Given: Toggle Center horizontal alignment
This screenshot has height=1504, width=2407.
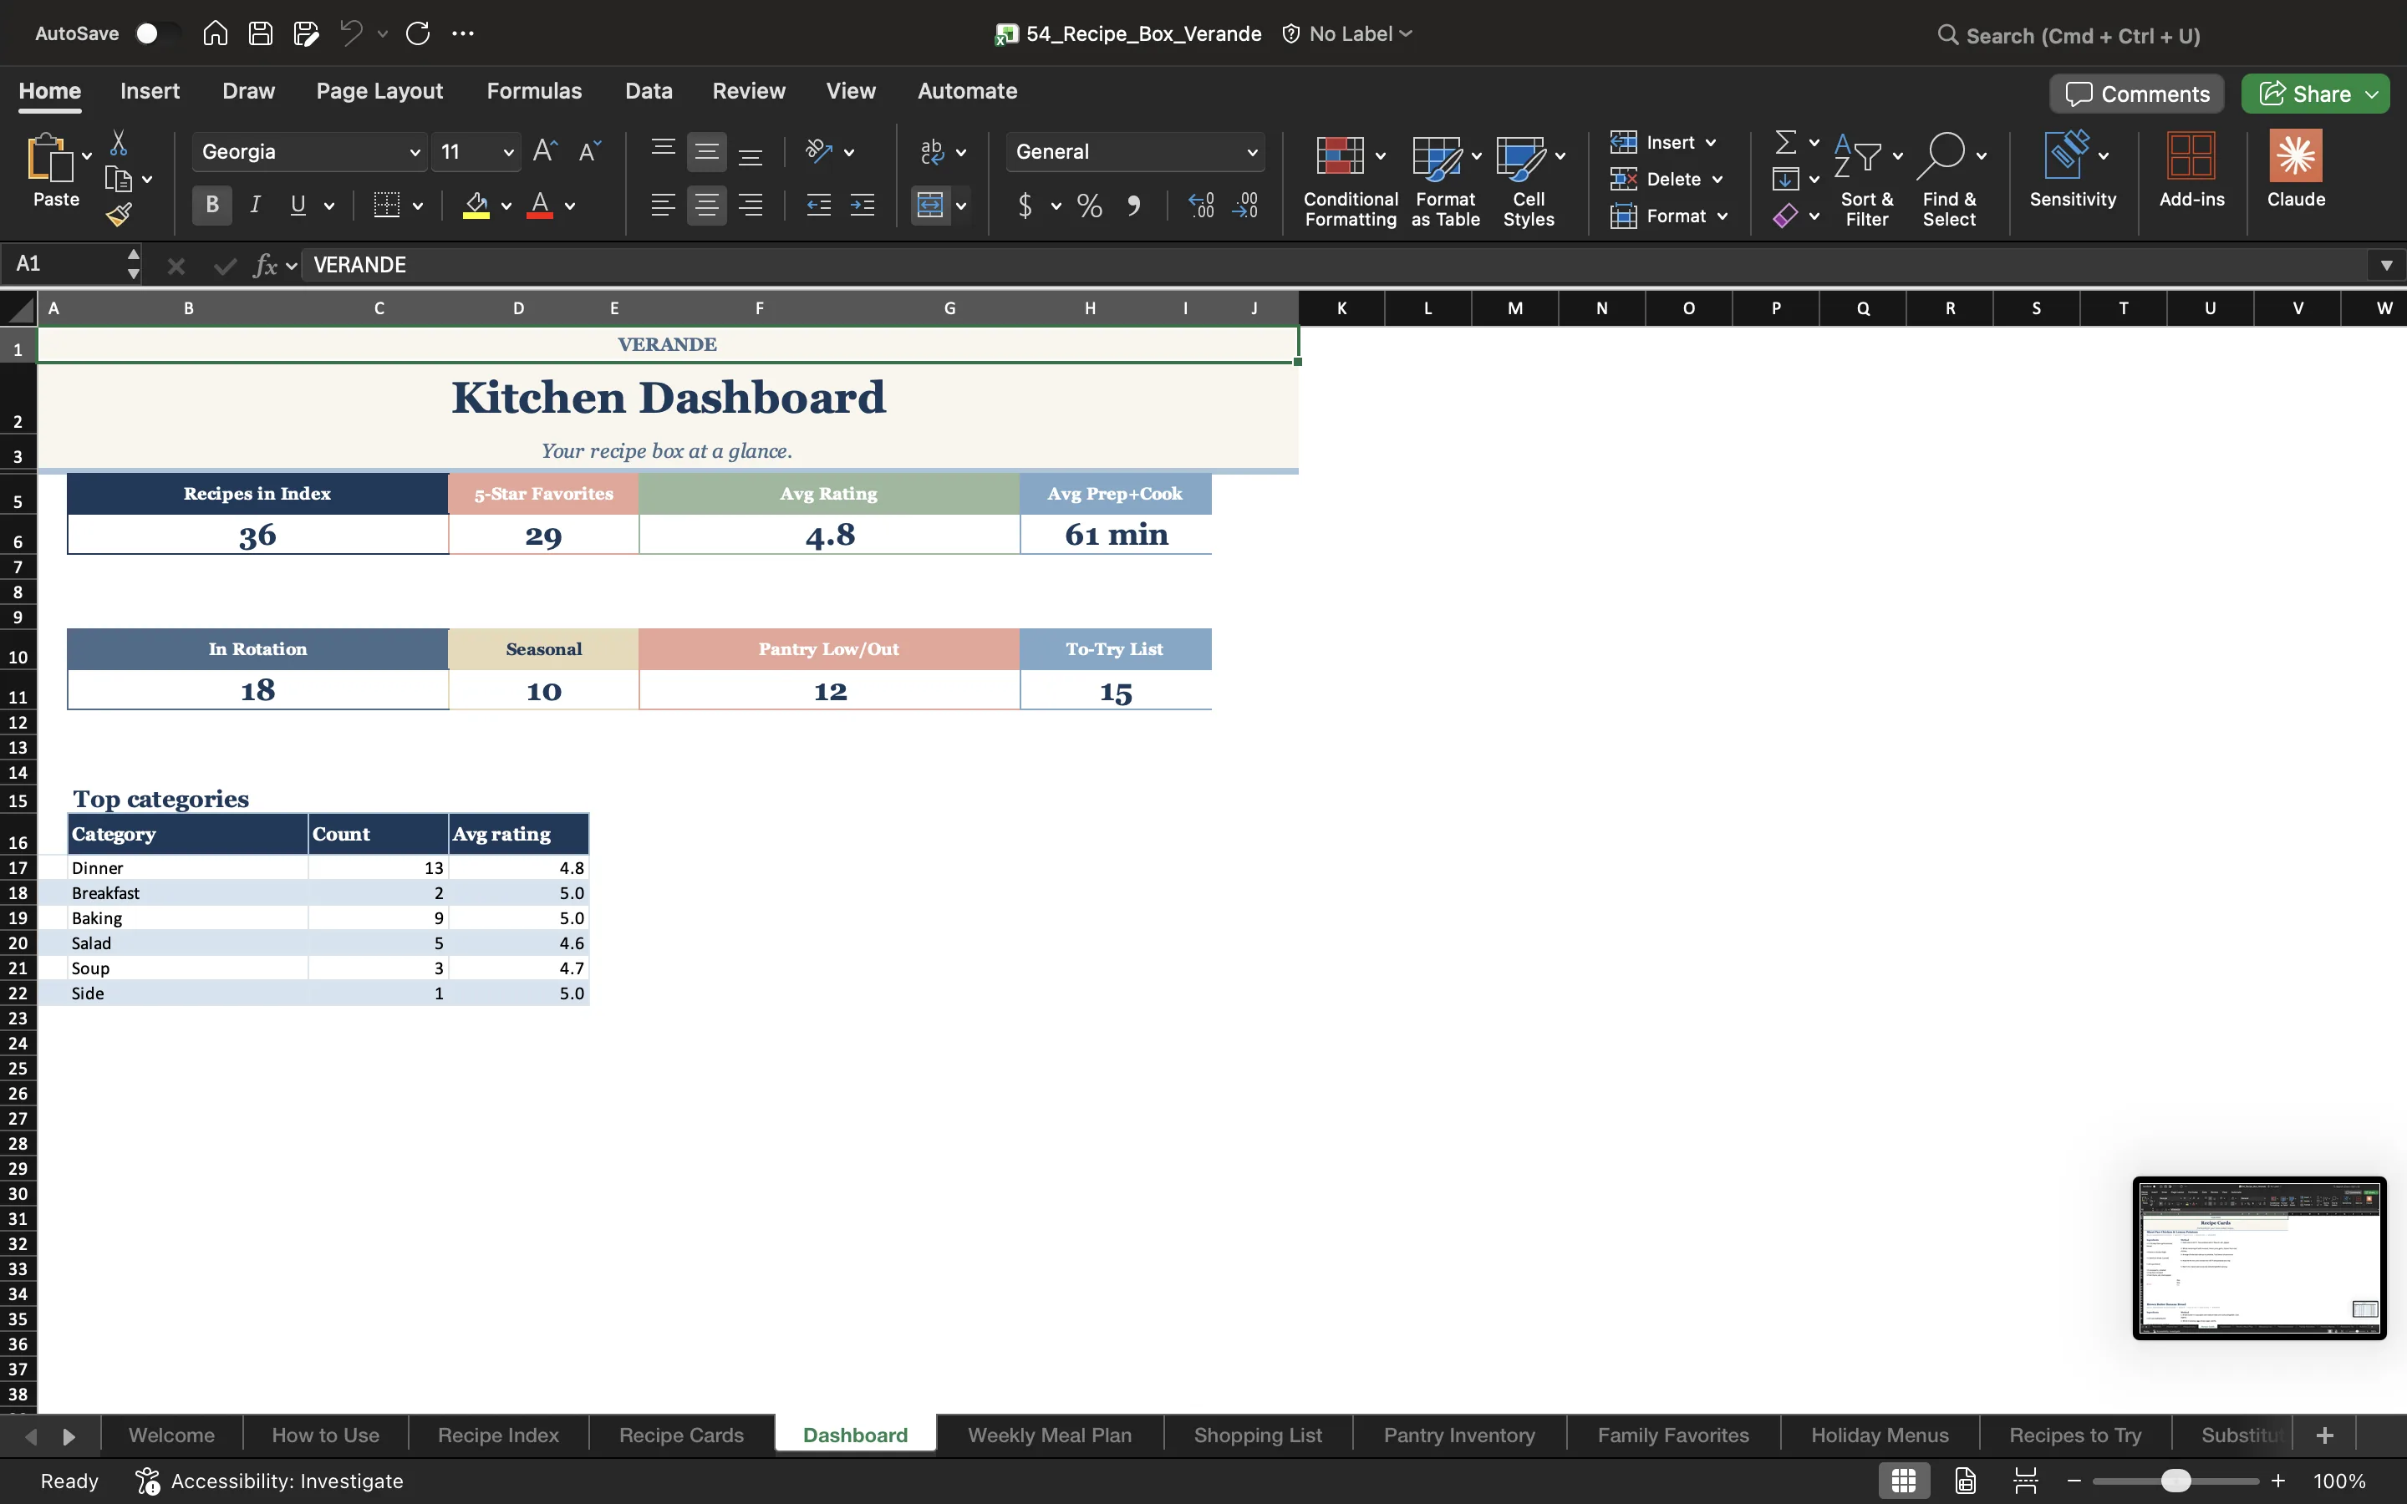Looking at the screenshot, I should click(706, 206).
